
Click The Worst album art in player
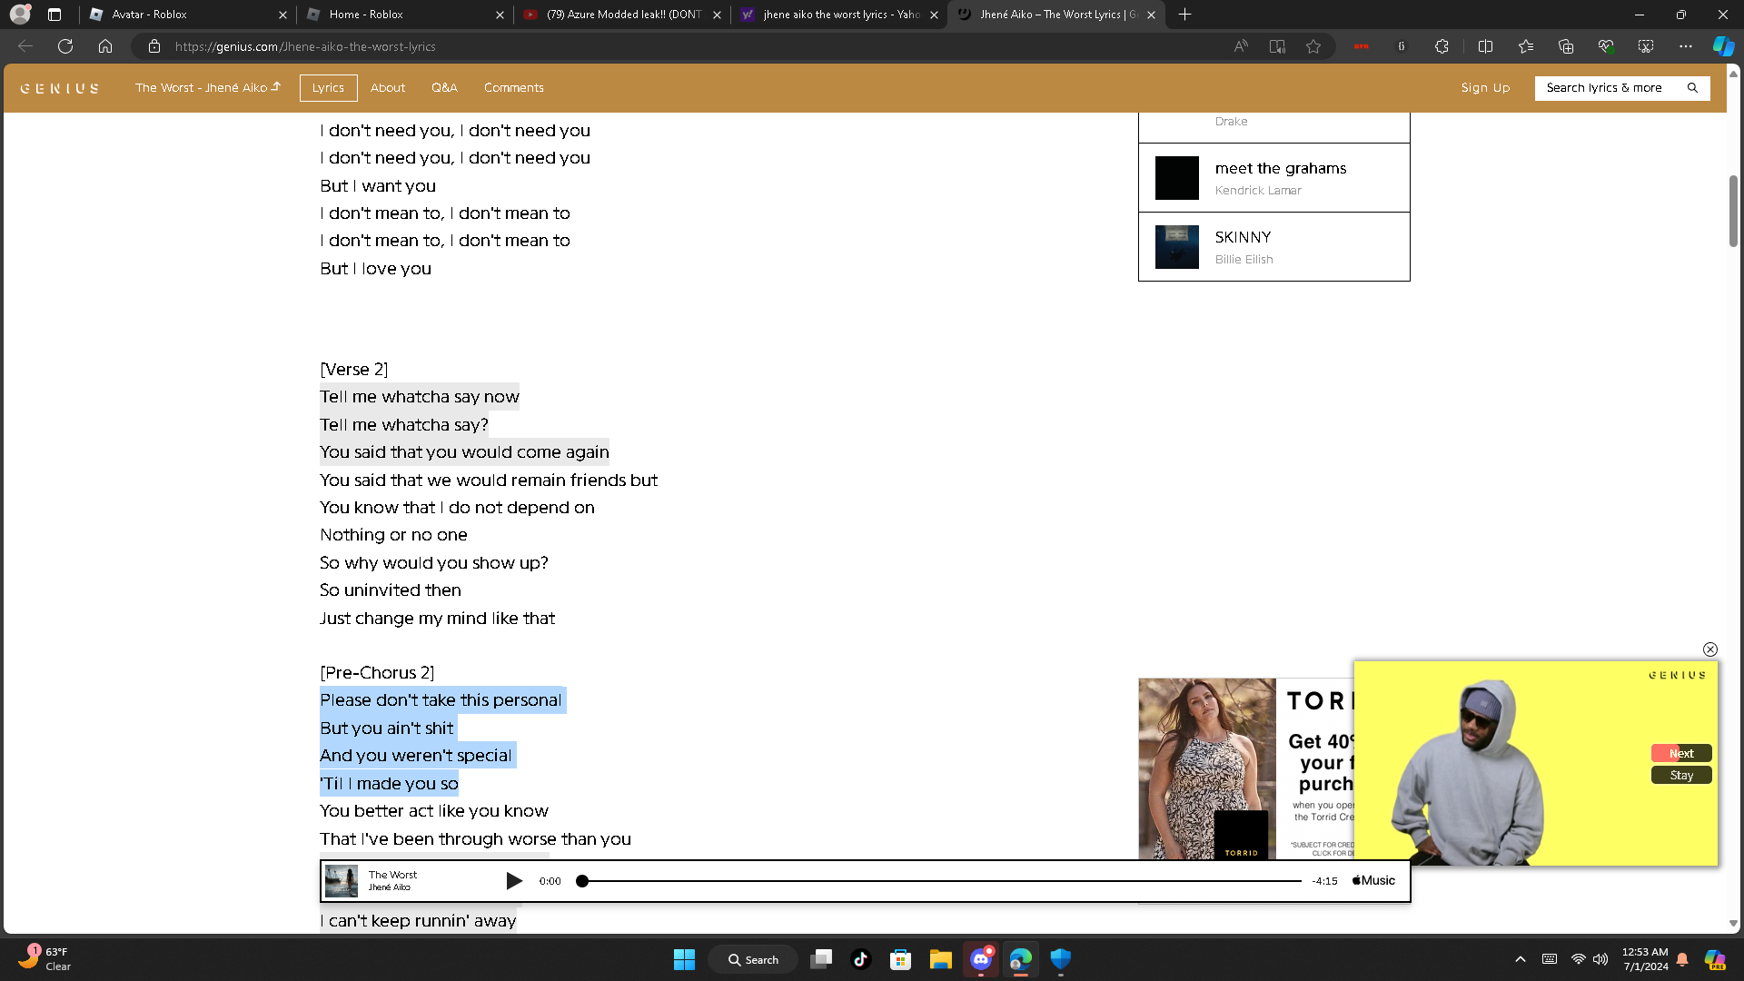coord(342,881)
